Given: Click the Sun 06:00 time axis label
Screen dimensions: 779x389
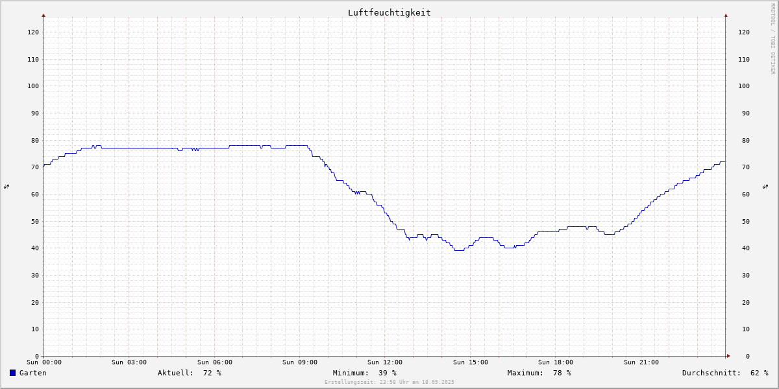Looking at the screenshot, I should [x=215, y=362].
